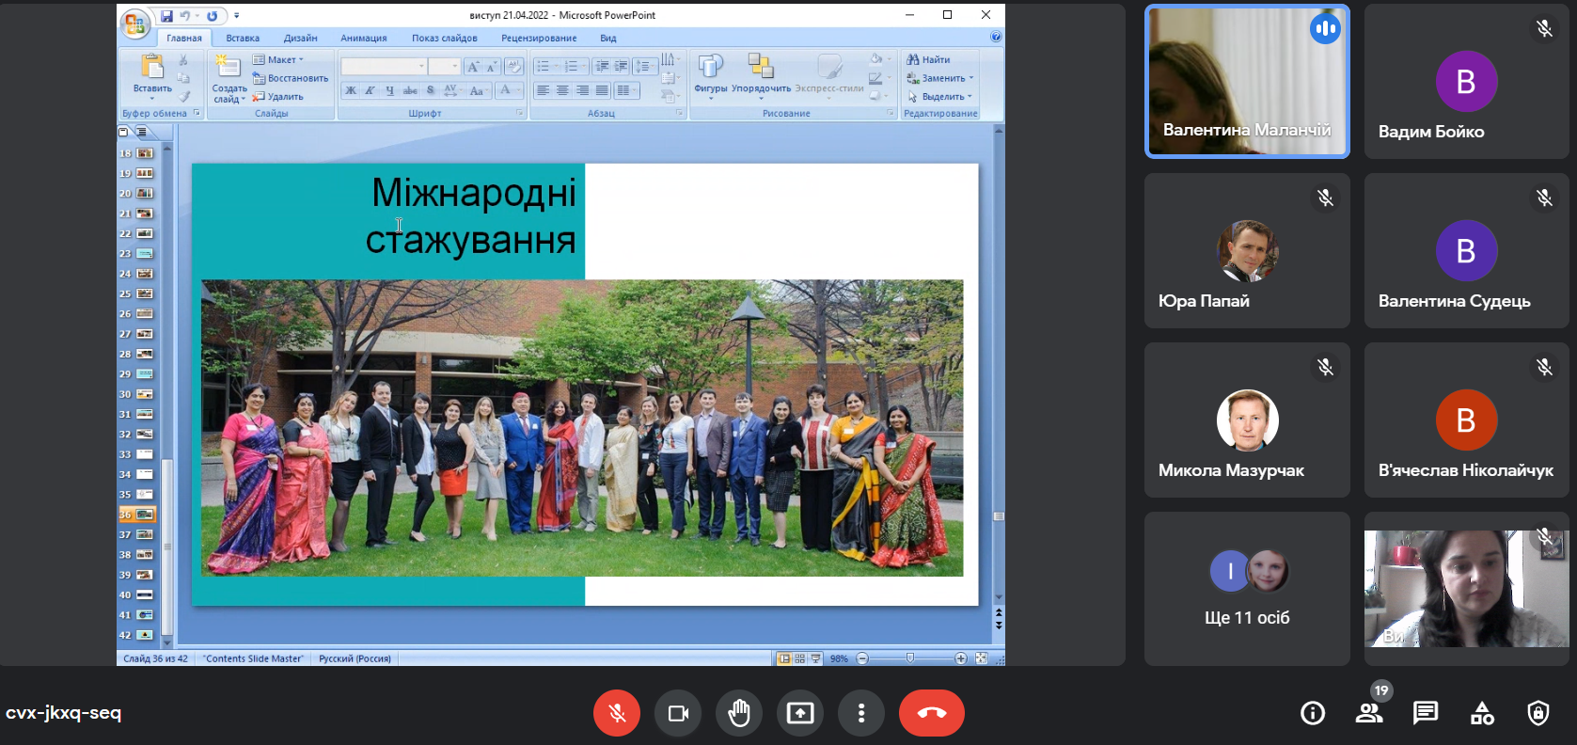This screenshot has width=1577, height=745.
Task: Open meeting details info icon
Action: (1313, 713)
